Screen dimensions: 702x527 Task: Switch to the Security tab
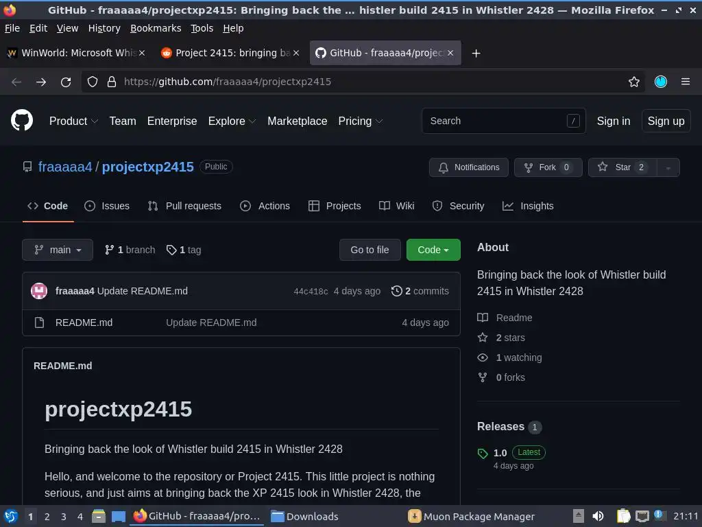tap(459, 206)
